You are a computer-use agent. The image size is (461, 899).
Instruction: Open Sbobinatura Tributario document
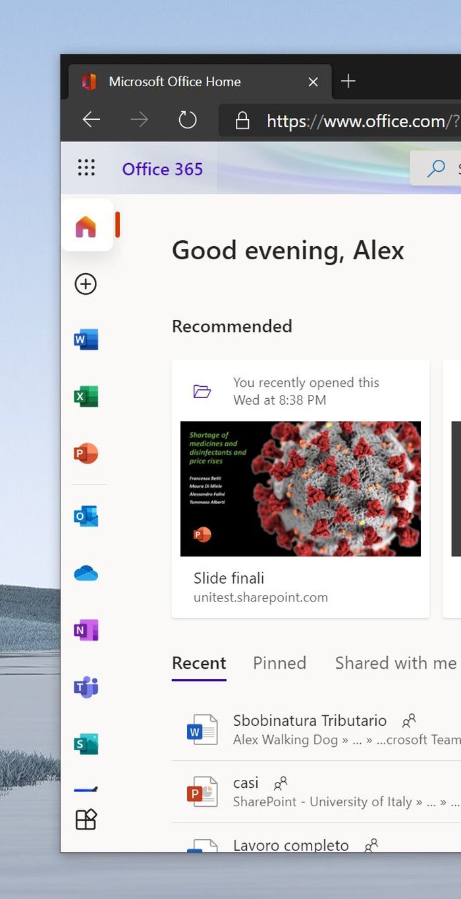click(310, 721)
